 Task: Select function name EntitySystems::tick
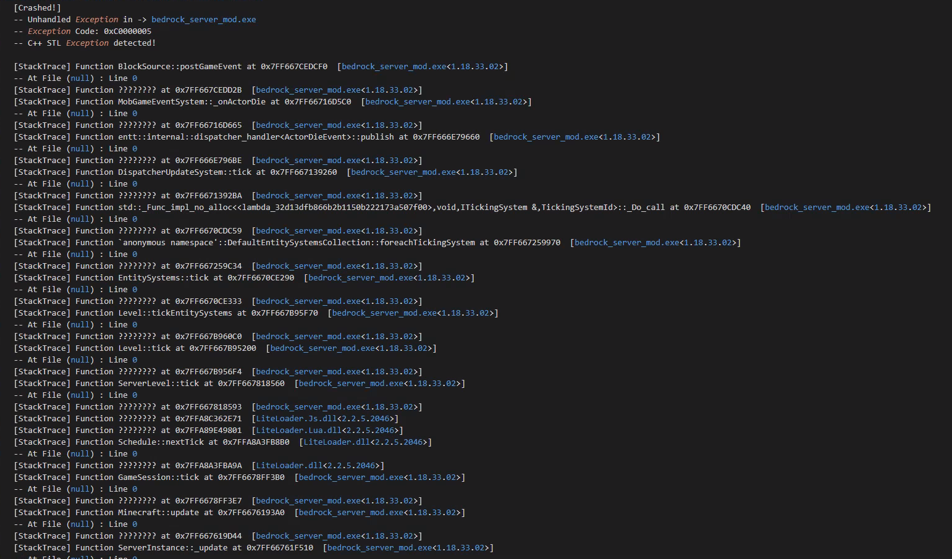coord(163,278)
